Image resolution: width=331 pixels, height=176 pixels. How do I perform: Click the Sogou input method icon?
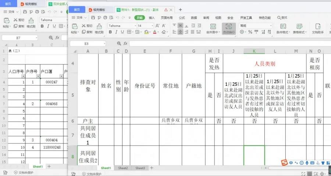[x=284, y=162]
